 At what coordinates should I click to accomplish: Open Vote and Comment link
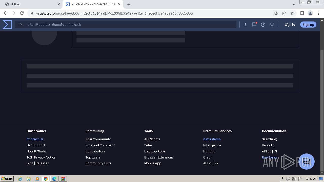(100, 145)
